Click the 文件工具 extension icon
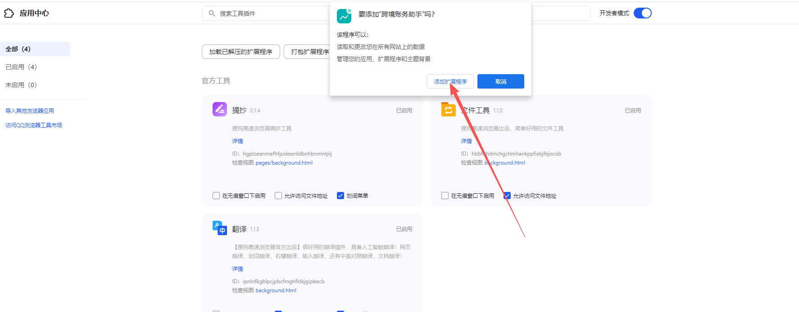The image size is (799, 312). [x=448, y=109]
